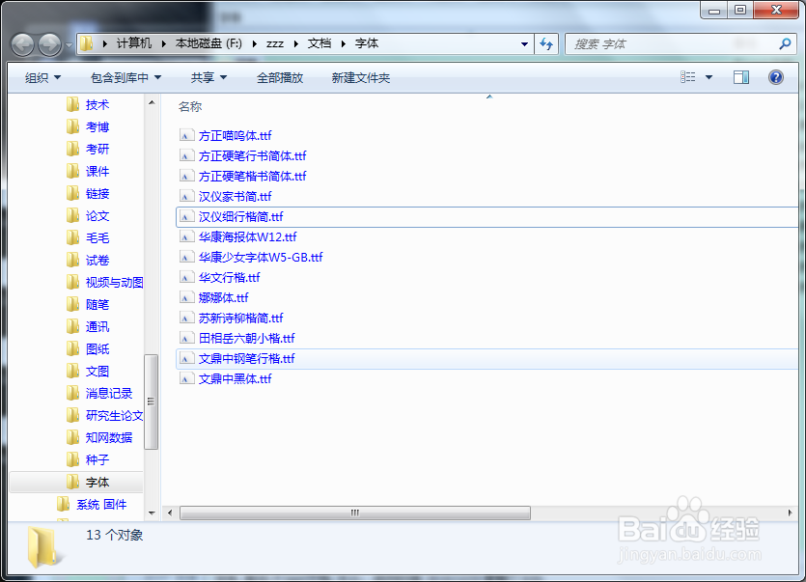Select the 视频与动图 folder in tree

click(114, 282)
